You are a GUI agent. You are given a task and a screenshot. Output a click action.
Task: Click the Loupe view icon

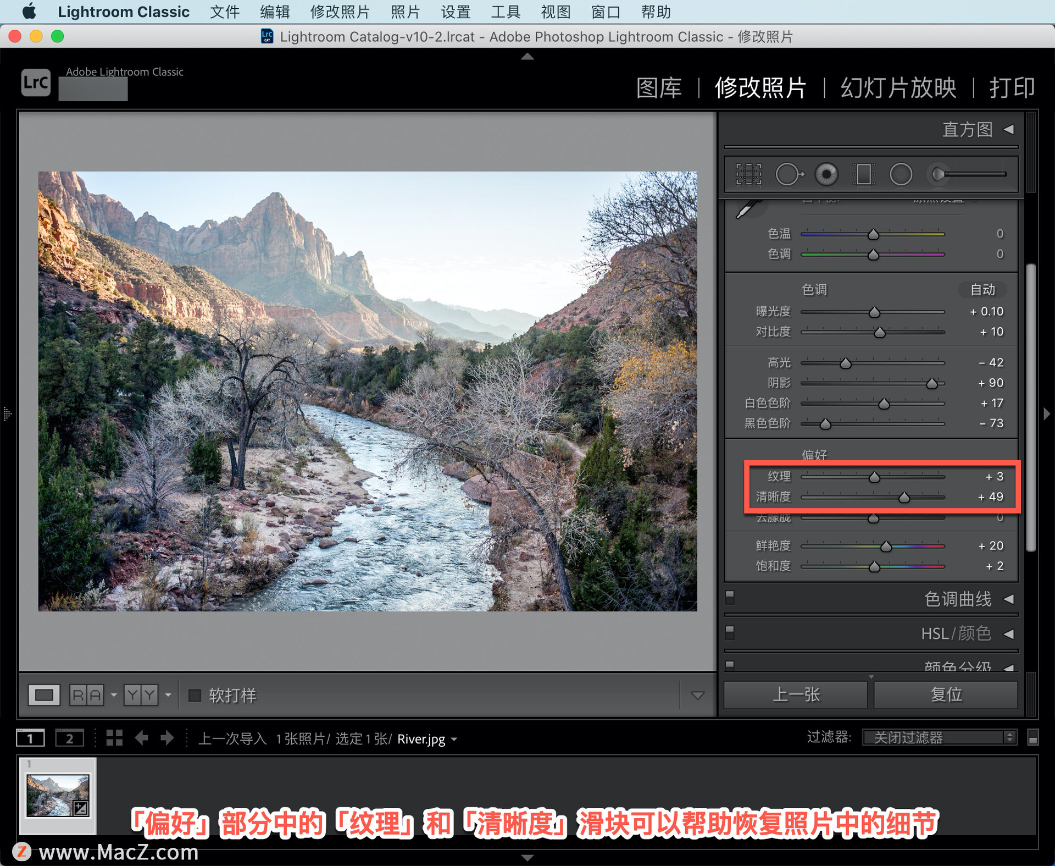(44, 695)
